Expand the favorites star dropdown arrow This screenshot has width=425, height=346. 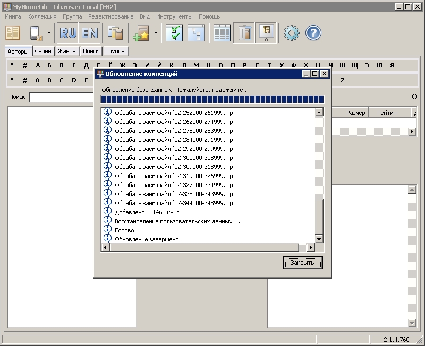click(x=156, y=33)
